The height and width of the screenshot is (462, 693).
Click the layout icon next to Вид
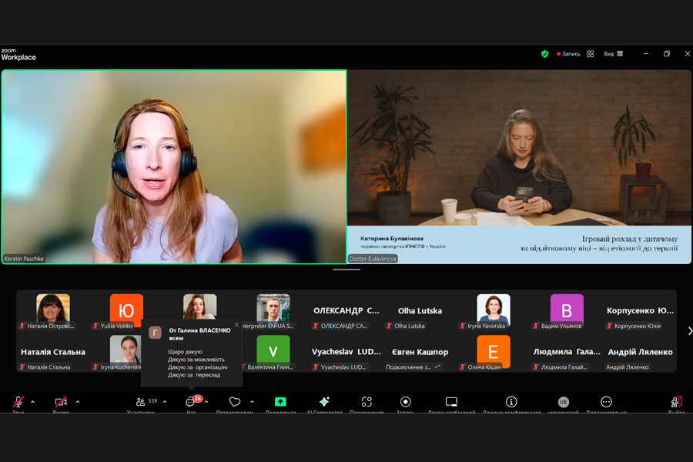(620, 54)
